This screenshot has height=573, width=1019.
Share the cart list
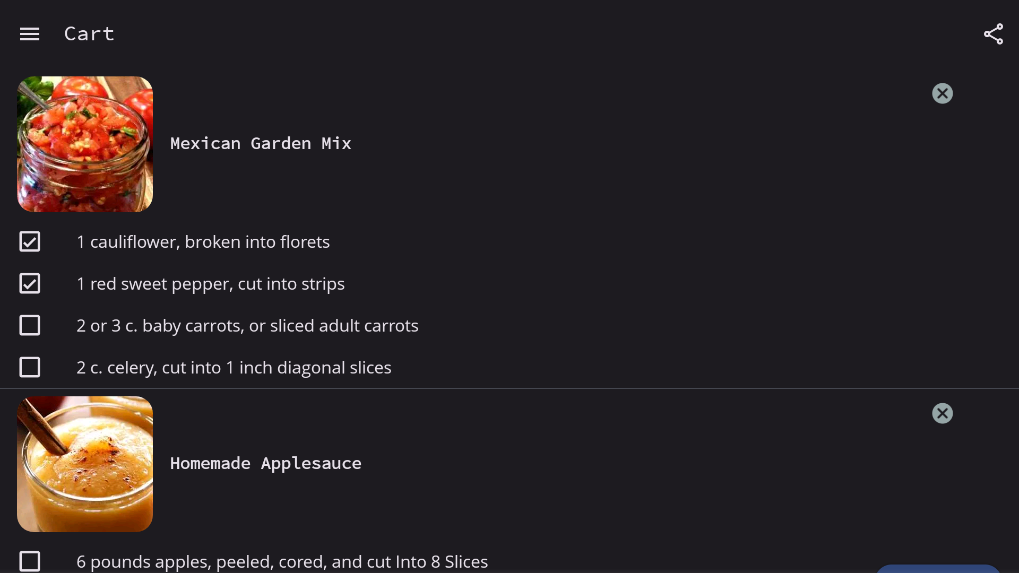[993, 34]
